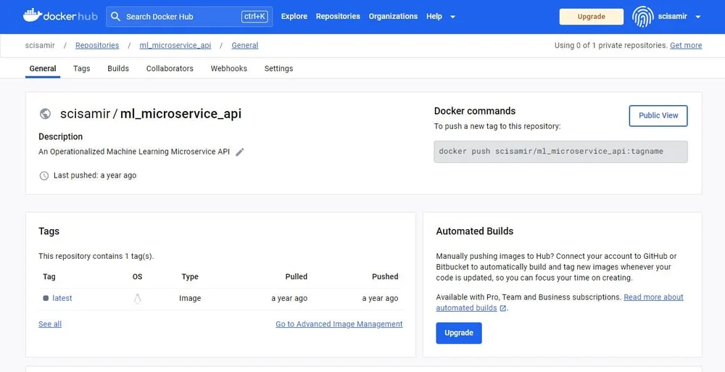Go to Organizations in the top bar
The image size is (725, 372).
pyautogui.click(x=393, y=16)
